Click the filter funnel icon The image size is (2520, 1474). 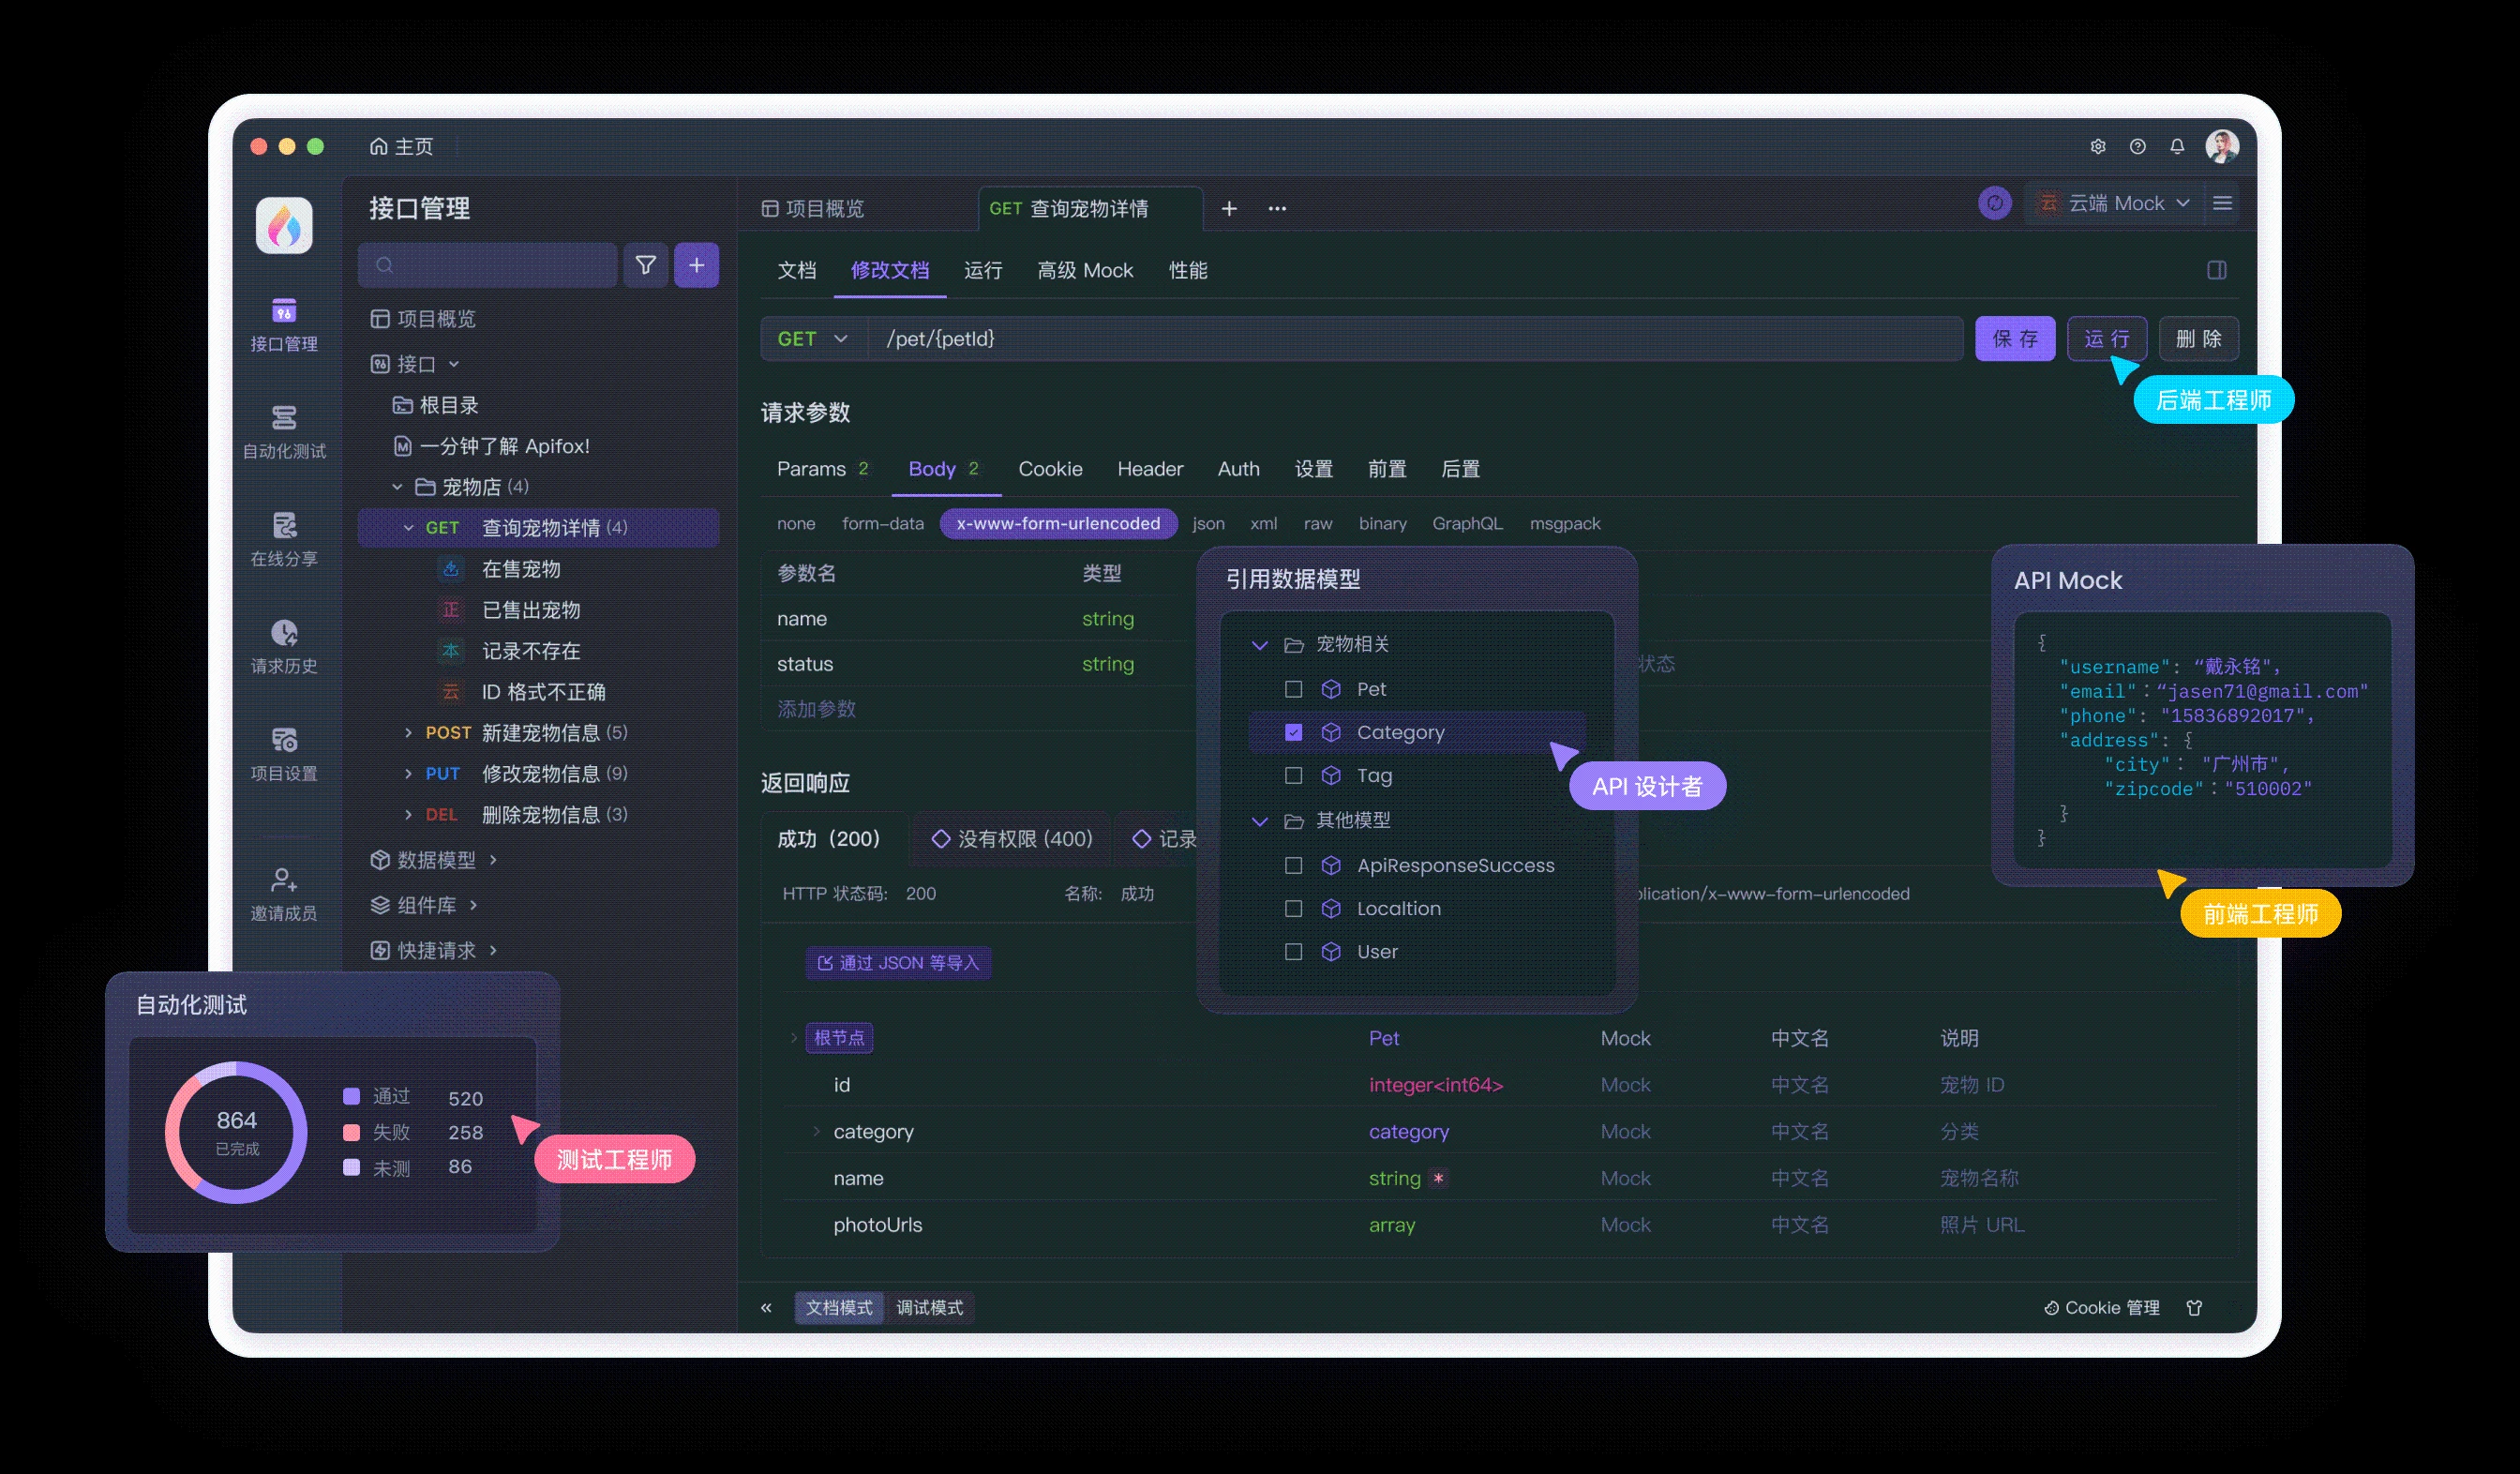[646, 265]
